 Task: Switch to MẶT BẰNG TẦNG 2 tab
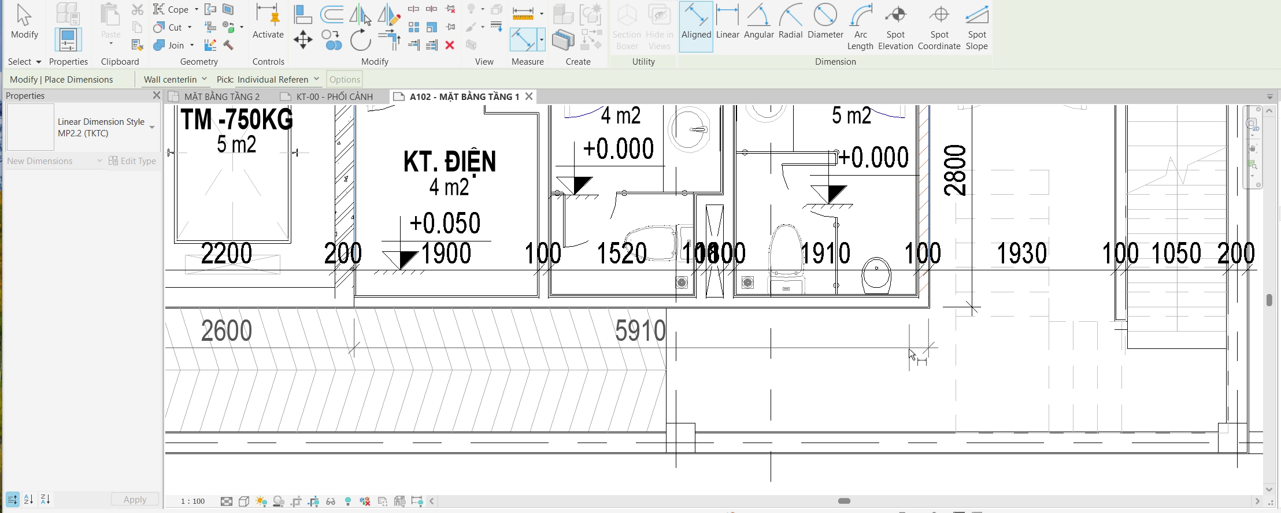(222, 96)
